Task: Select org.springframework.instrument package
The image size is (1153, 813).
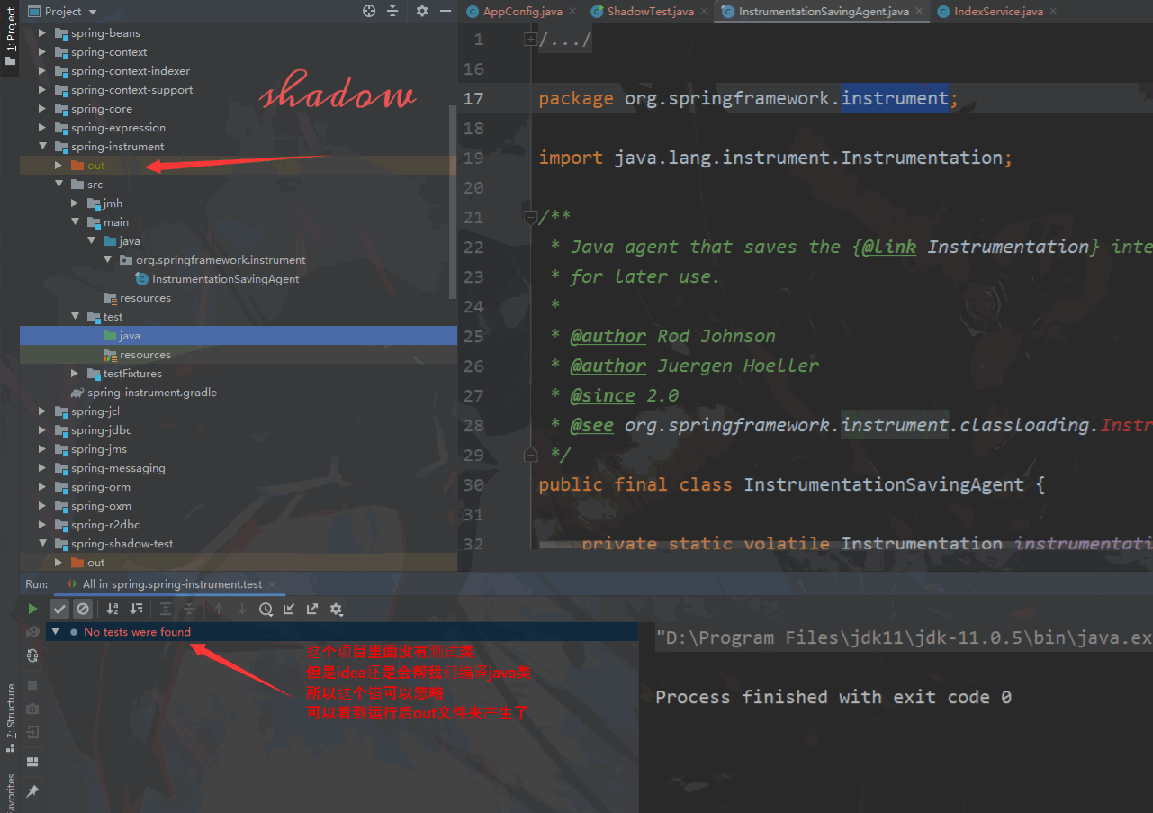Action: (221, 260)
